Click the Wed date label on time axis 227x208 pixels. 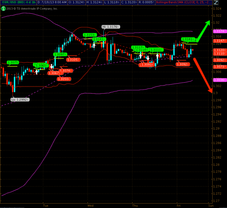click(90, 205)
